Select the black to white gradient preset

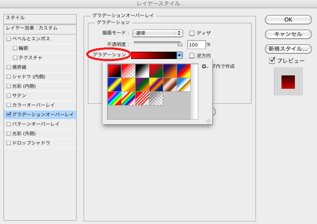click(x=142, y=71)
